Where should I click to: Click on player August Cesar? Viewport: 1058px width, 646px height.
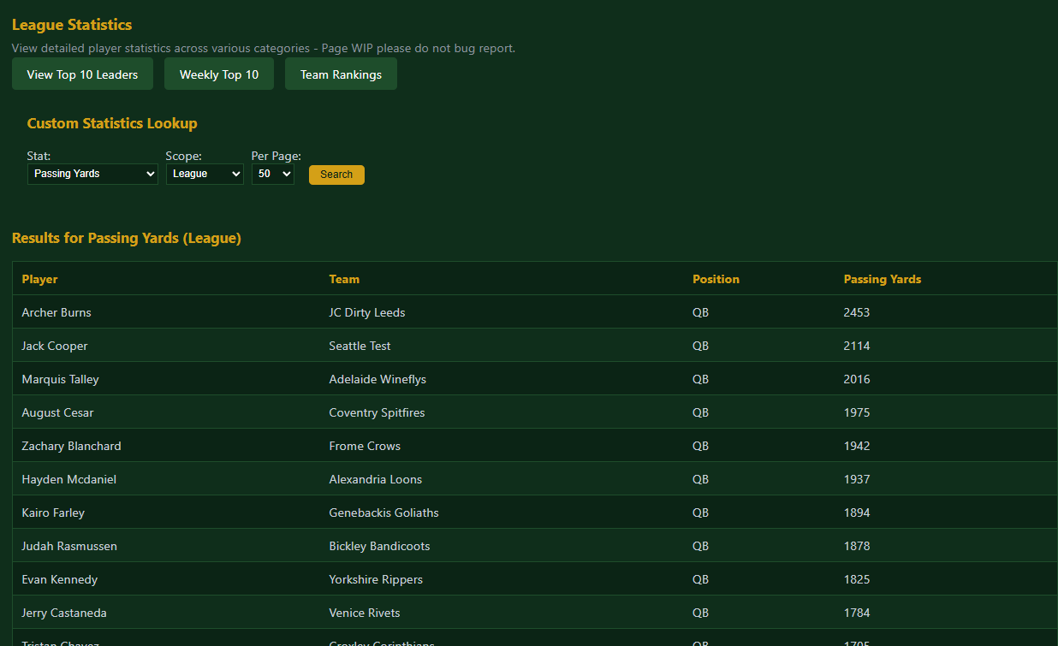pyautogui.click(x=57, y=412)
